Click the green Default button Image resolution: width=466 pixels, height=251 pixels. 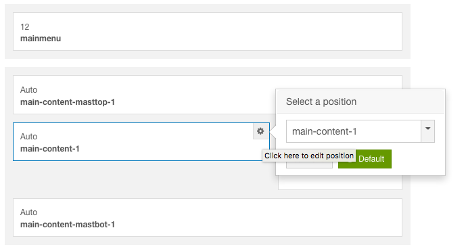(x=365, y=159)
